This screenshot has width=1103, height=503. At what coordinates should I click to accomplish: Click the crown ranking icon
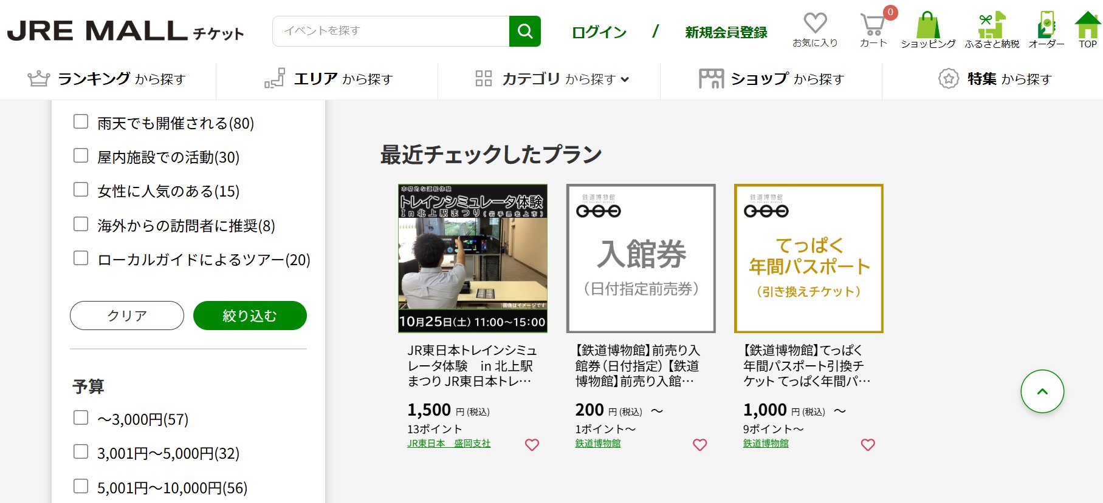click(38, 79)
